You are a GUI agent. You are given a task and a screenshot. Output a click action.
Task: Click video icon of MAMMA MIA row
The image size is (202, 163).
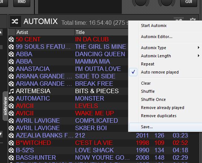click(x=11, y=61)
